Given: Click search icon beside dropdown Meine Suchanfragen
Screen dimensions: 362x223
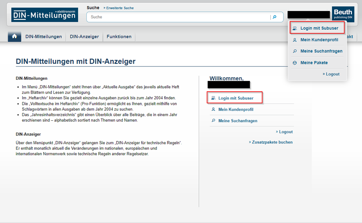Looking at the screenshot, I should pyautogui.click(x=295, y=51).
